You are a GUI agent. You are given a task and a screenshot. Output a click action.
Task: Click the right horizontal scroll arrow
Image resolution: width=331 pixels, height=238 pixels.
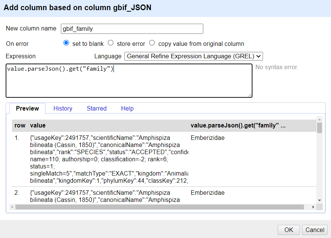pyautogui.click(x=314, y=206)
